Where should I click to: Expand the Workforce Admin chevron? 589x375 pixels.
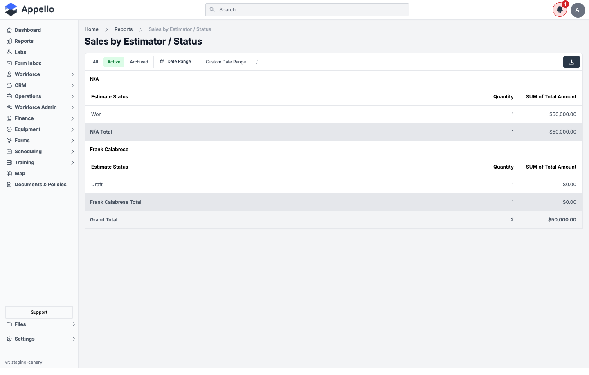(x=72, y=107)
